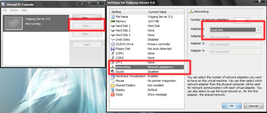Click the Memory chip icon
Viewport: 267px width, 113px height.
(x=113, y=21)
